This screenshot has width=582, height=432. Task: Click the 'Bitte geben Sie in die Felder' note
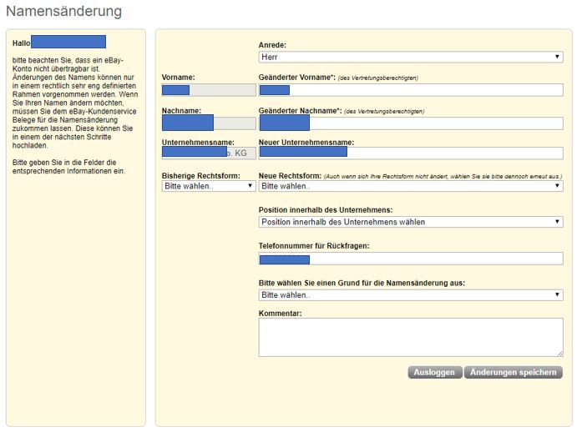[68, 167]
